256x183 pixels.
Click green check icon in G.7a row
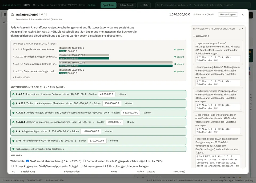coord(13,141)
